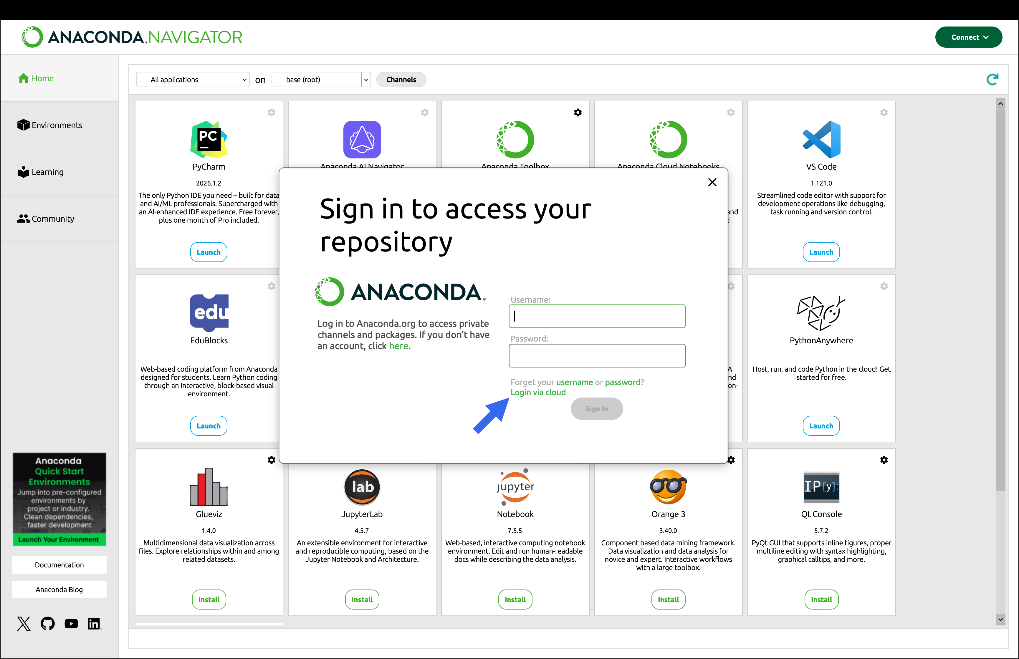
Task: Click the scrollbar up arrow
Action: (1001, 104)
